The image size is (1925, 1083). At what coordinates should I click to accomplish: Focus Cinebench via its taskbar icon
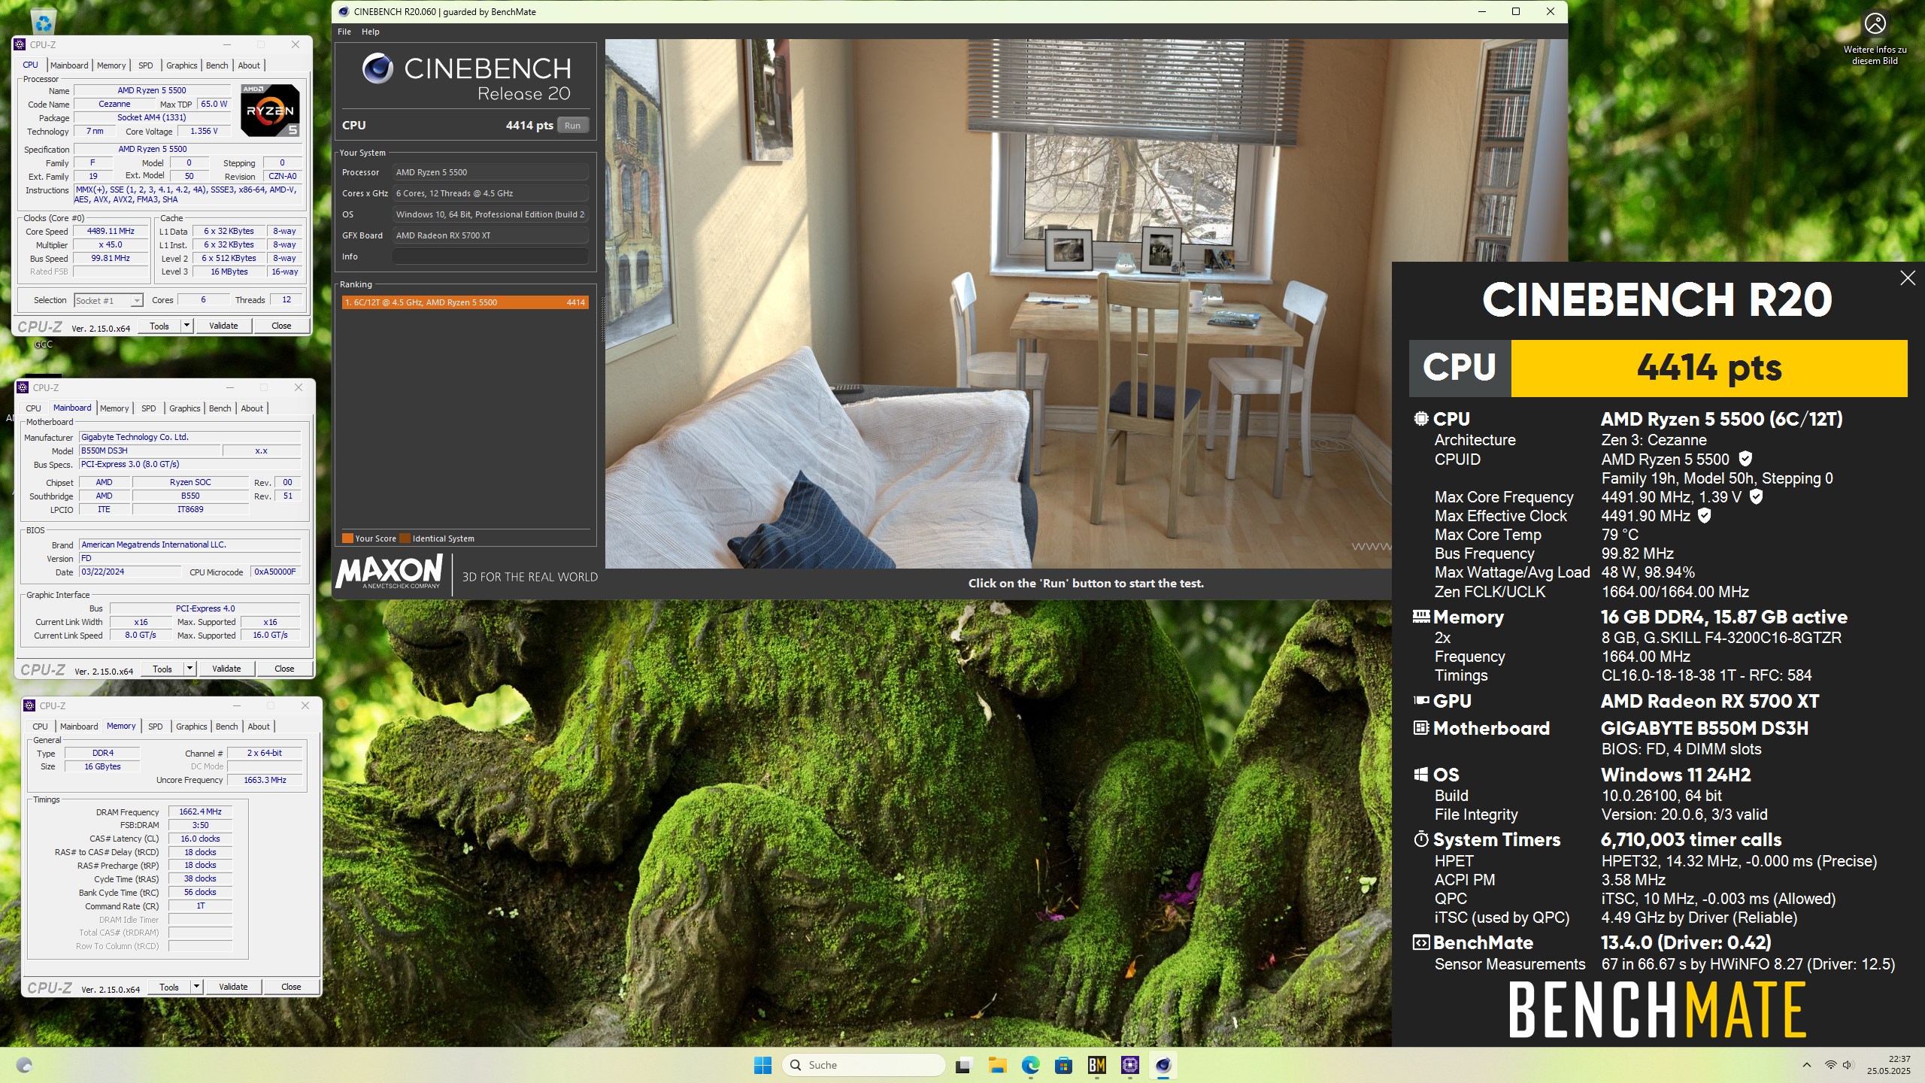point(1163,1065)
